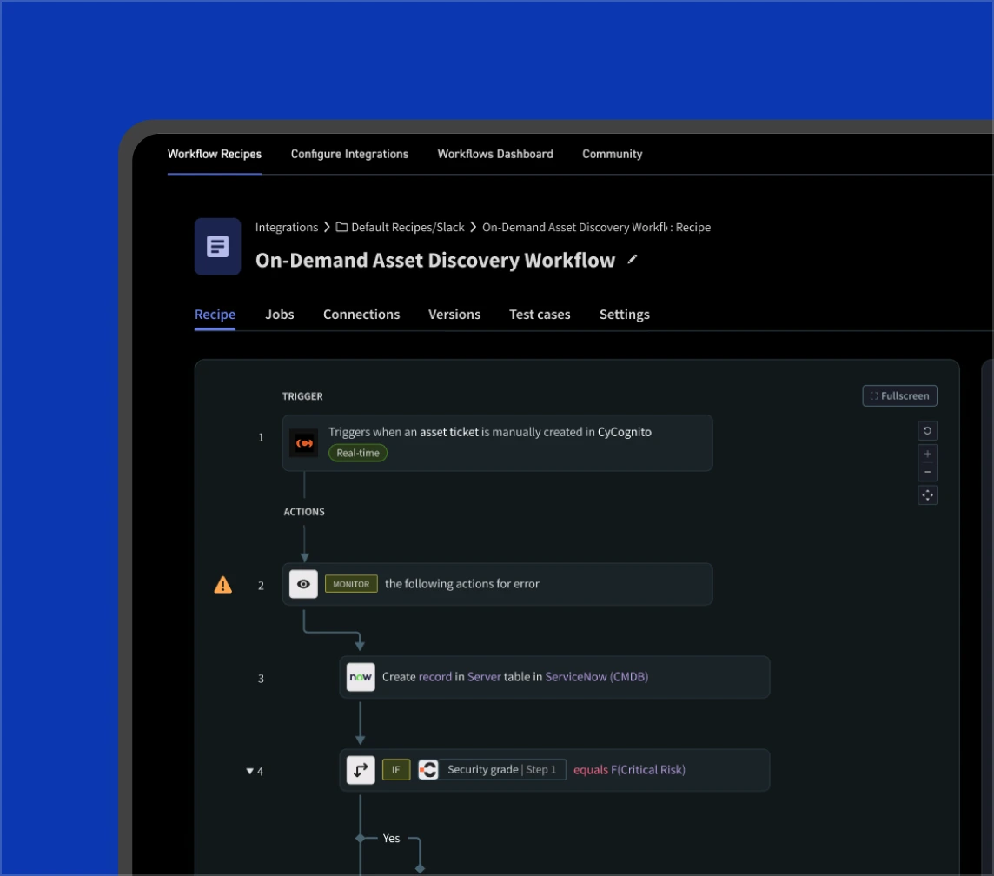Switch to the Jobs tab
This screenshot has width=994, height=876.
pos(280,315)
